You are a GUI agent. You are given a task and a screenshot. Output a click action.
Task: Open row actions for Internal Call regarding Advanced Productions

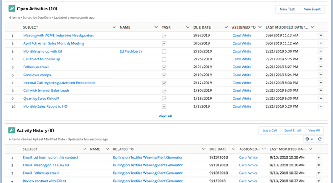pyautogui.click(x=321, y=83)
